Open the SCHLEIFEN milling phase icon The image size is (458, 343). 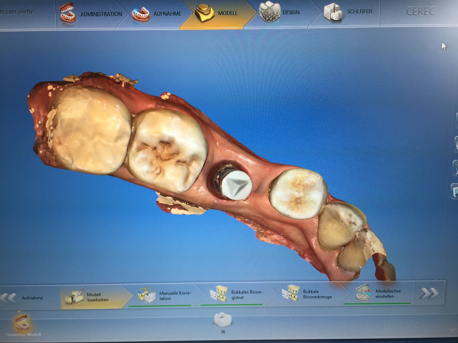(x=333, y=12)
